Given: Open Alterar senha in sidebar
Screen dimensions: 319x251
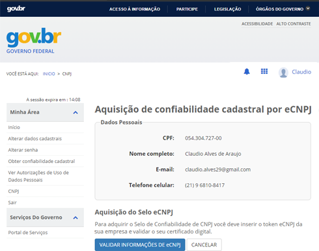Looking at the screenshot, I should click(x=23, y=150).
